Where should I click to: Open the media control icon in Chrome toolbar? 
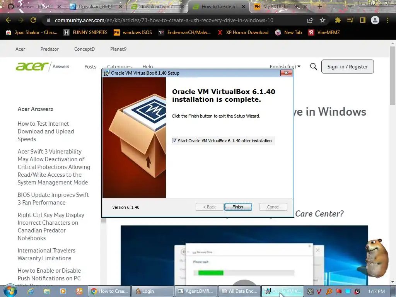(x=350, y=20)
